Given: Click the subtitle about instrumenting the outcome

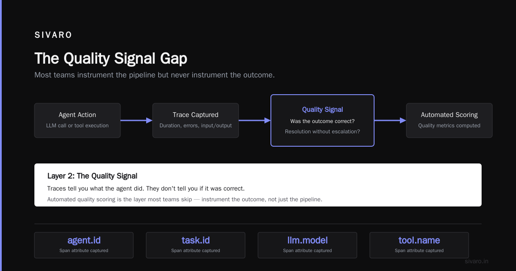Looking at the screenshot, I should pyautogui.click(x=154, y=75).
